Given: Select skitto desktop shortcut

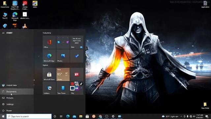Looking at the screenshot, I should coord(35,4).
